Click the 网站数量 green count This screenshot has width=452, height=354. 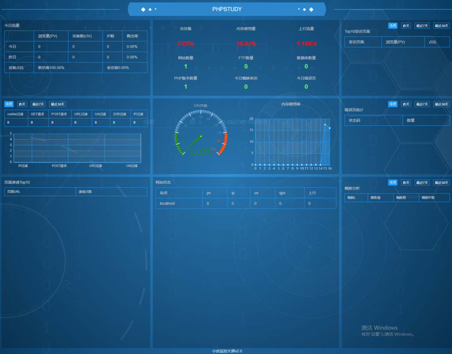click(x=186, y=66)
